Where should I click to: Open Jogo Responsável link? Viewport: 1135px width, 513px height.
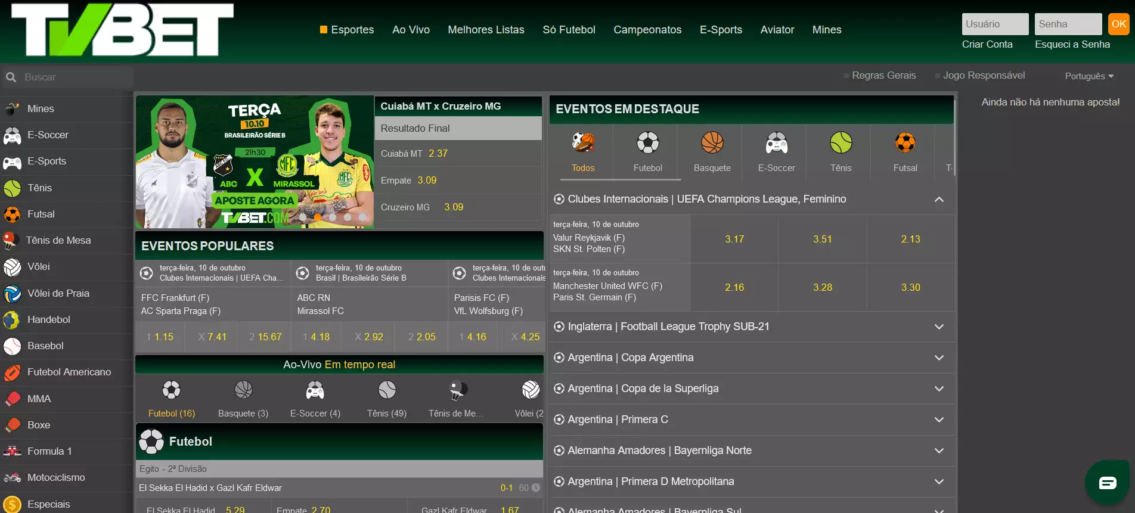tap(984, 76)
